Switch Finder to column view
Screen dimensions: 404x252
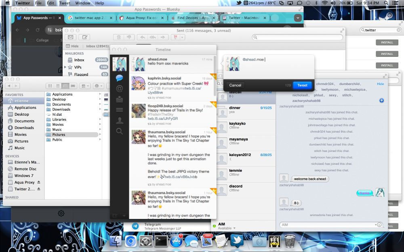[65, 86]
